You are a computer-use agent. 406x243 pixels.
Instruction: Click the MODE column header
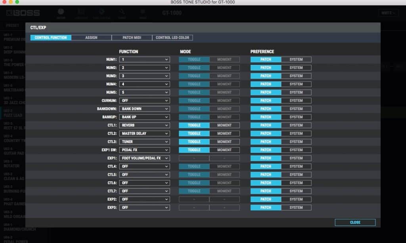[x=186, y=52]
